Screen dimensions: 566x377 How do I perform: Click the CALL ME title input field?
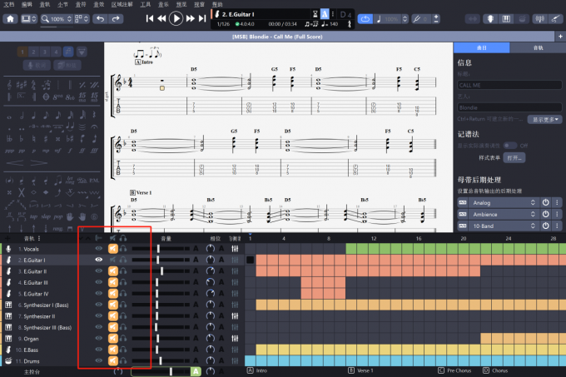coord(508,84)
